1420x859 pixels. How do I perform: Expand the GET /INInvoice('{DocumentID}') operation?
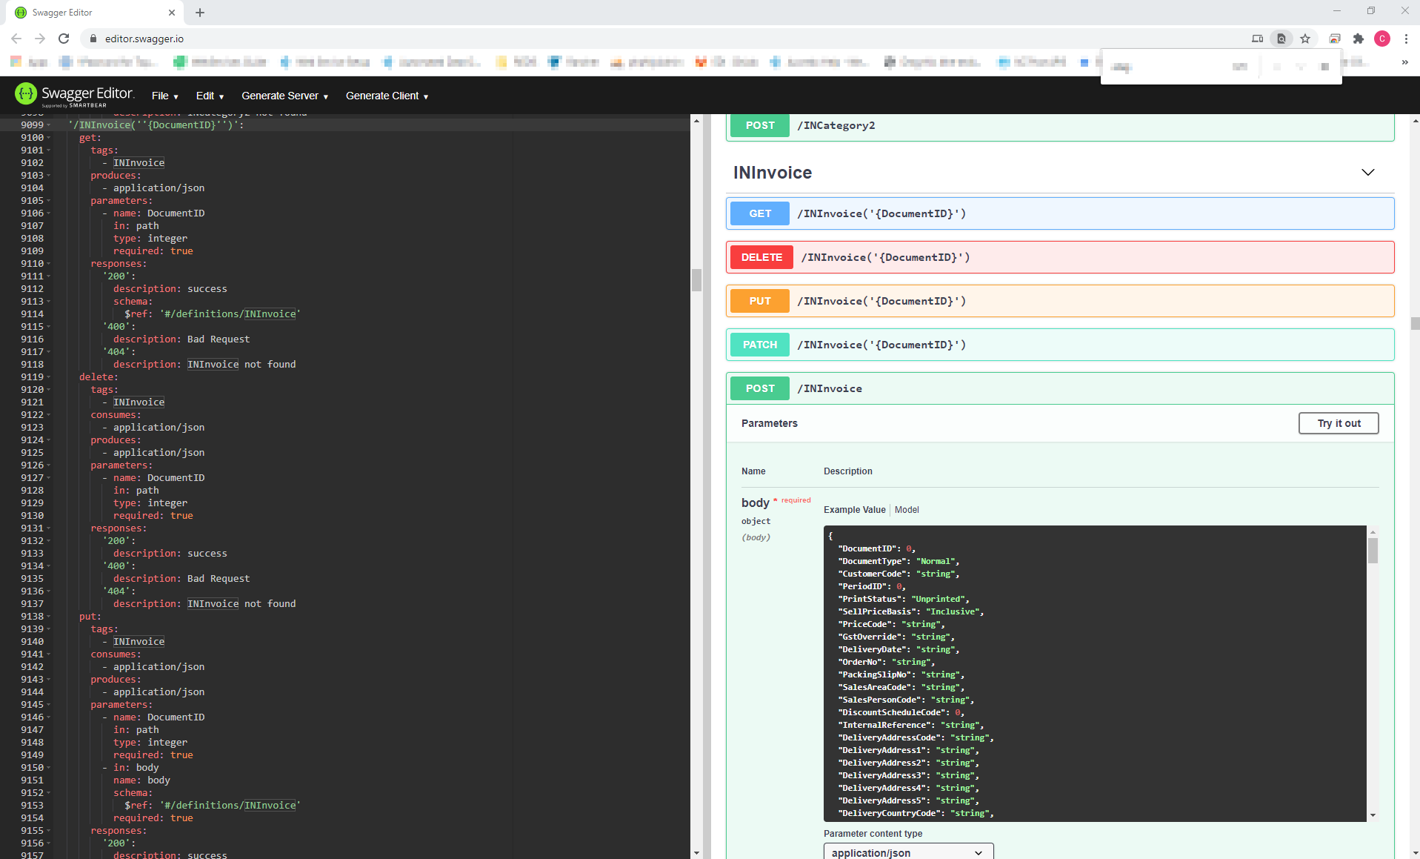tap(1060, 213)
